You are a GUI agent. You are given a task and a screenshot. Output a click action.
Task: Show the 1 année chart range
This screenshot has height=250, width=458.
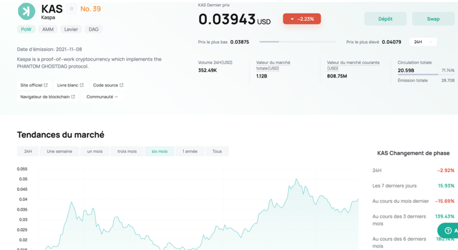190,151
